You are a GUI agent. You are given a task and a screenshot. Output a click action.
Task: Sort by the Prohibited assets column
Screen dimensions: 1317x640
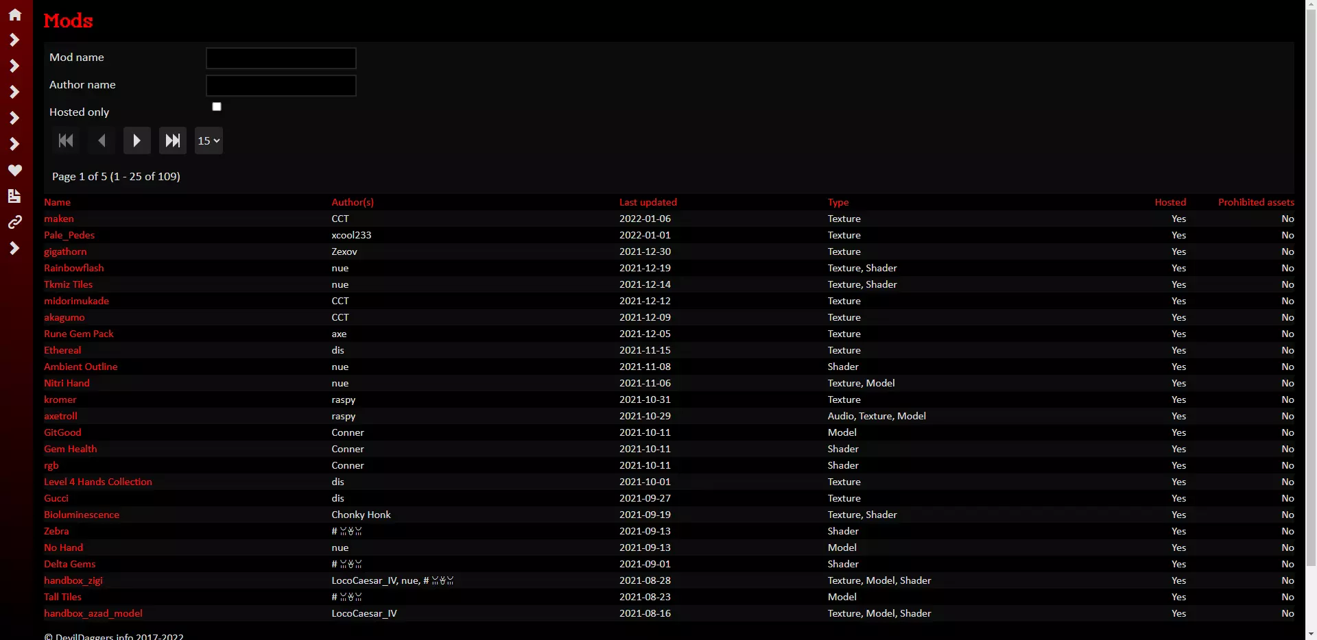[1256, 202]
